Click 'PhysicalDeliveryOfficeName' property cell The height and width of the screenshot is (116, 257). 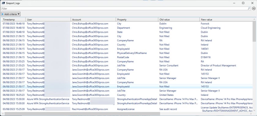132,53
